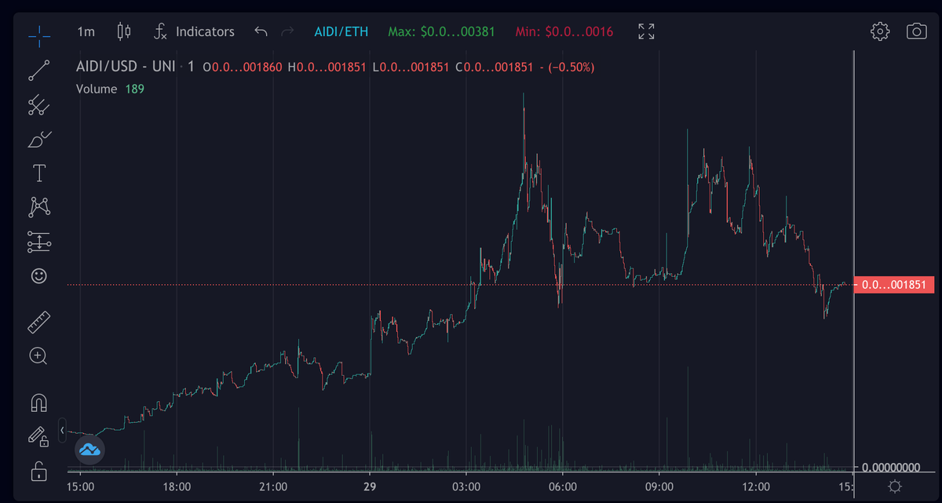Click the 29 date axis label
Screen dimensions: 942x503
[x=370, y=487]
